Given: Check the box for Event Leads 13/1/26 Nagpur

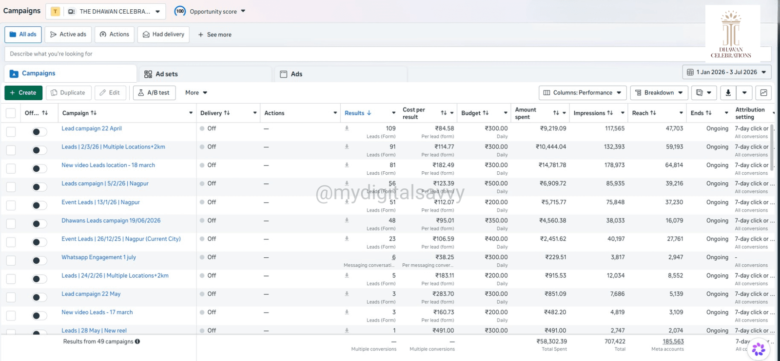Looking at the screenshot, I should tap(11, 205).
